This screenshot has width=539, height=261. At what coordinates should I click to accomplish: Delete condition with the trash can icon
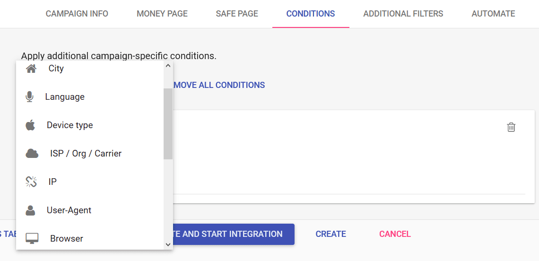pos(511,127)
